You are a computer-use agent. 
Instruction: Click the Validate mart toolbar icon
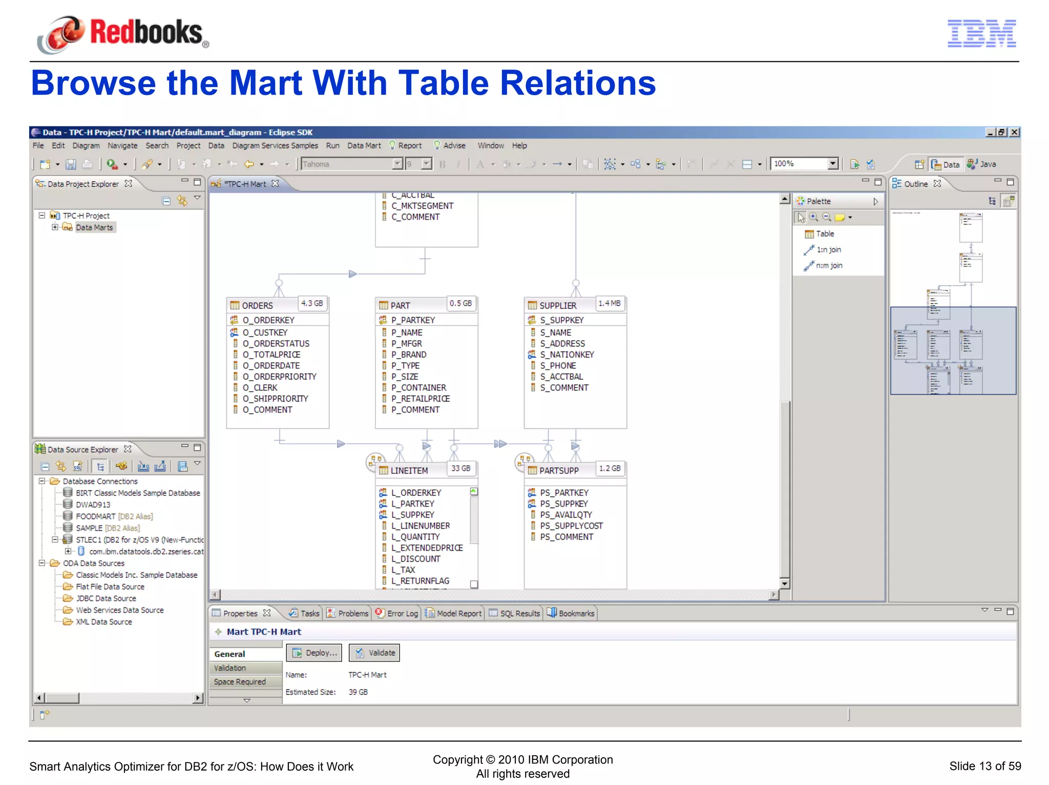(x=871, y=164)
